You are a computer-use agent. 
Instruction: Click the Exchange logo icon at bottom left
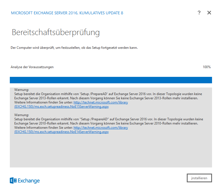click(x=13, y=181)
